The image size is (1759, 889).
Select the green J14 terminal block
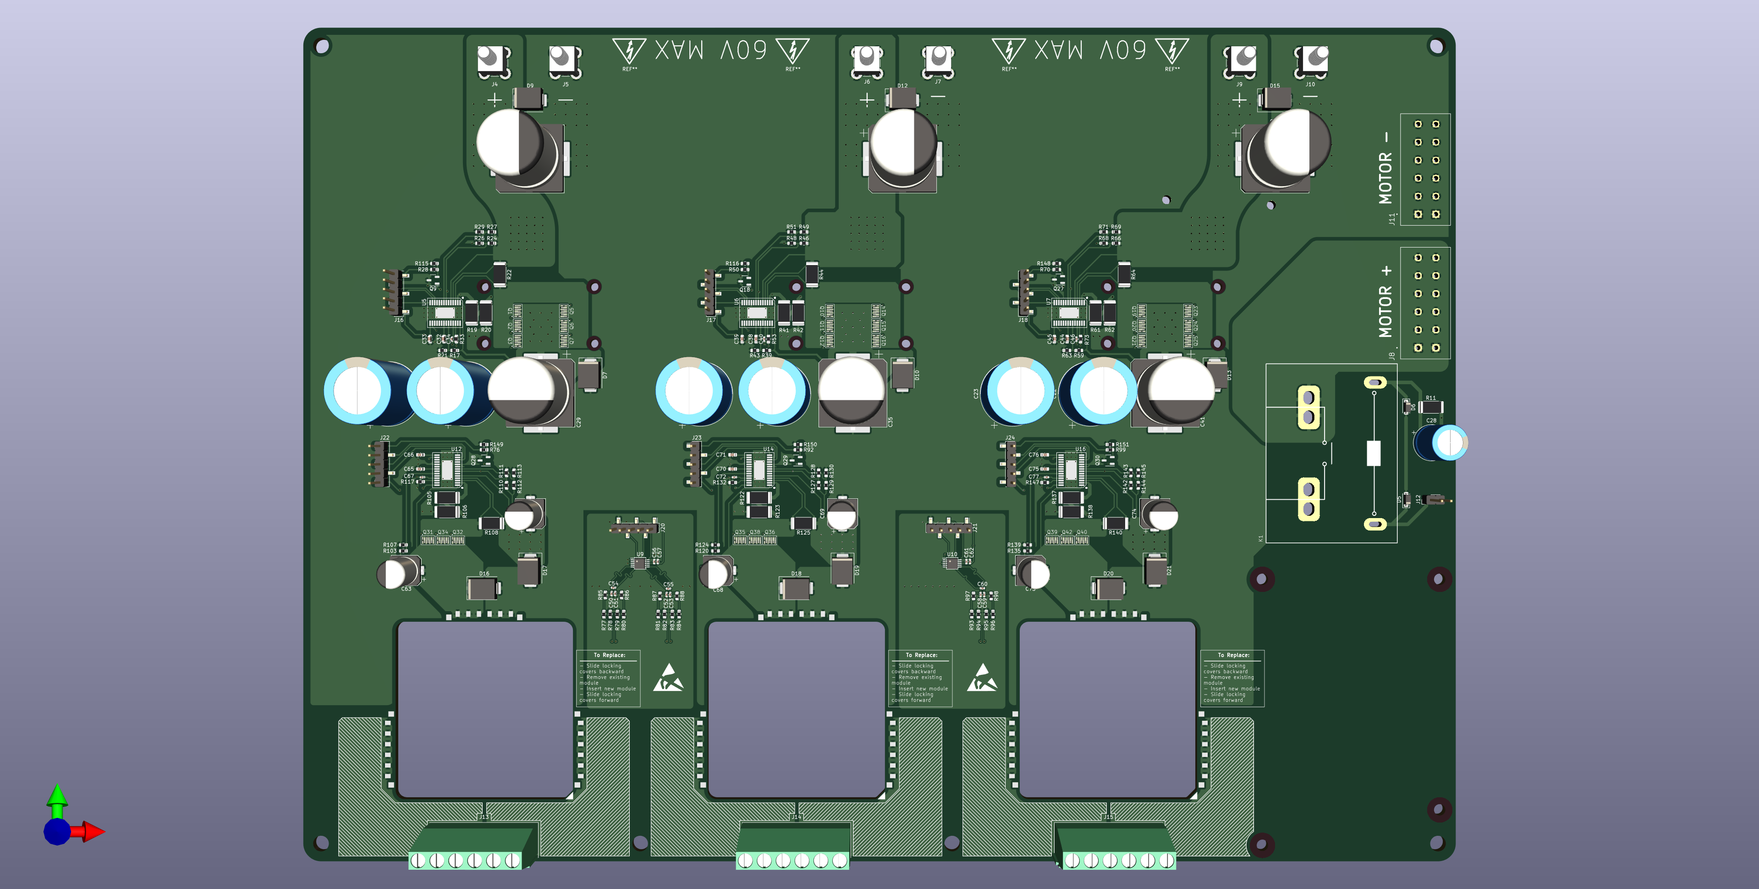pyautogui.click(x=793, y=846)
